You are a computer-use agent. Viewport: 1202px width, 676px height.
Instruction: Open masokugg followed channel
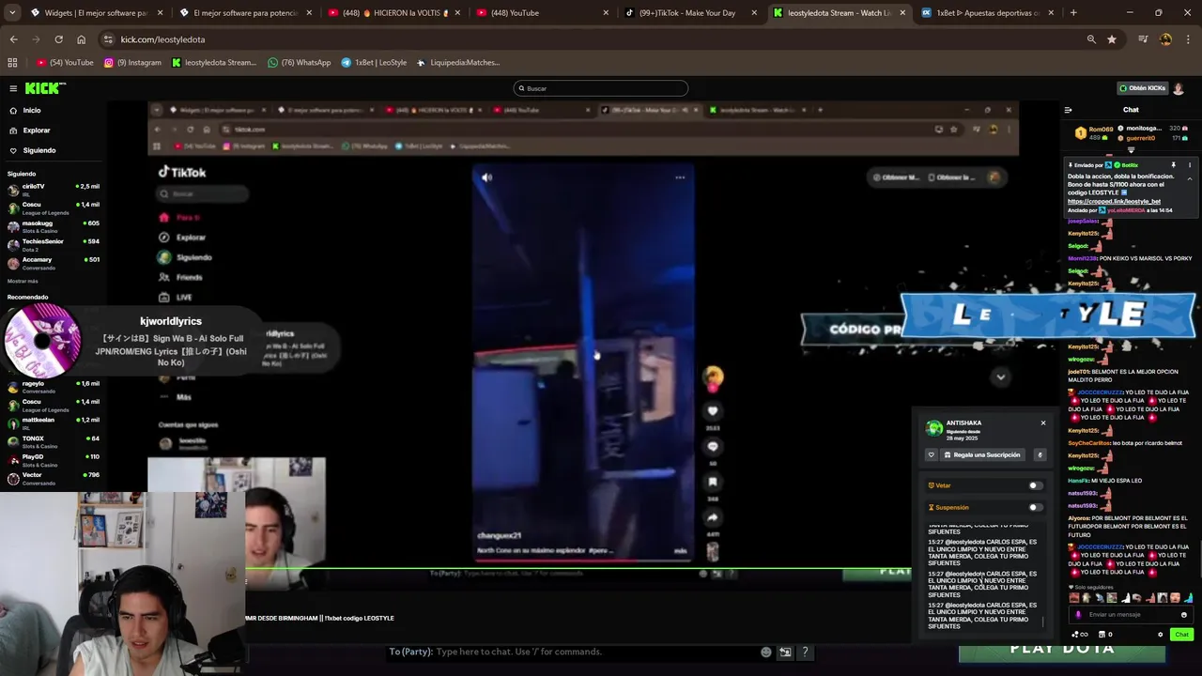53,225
